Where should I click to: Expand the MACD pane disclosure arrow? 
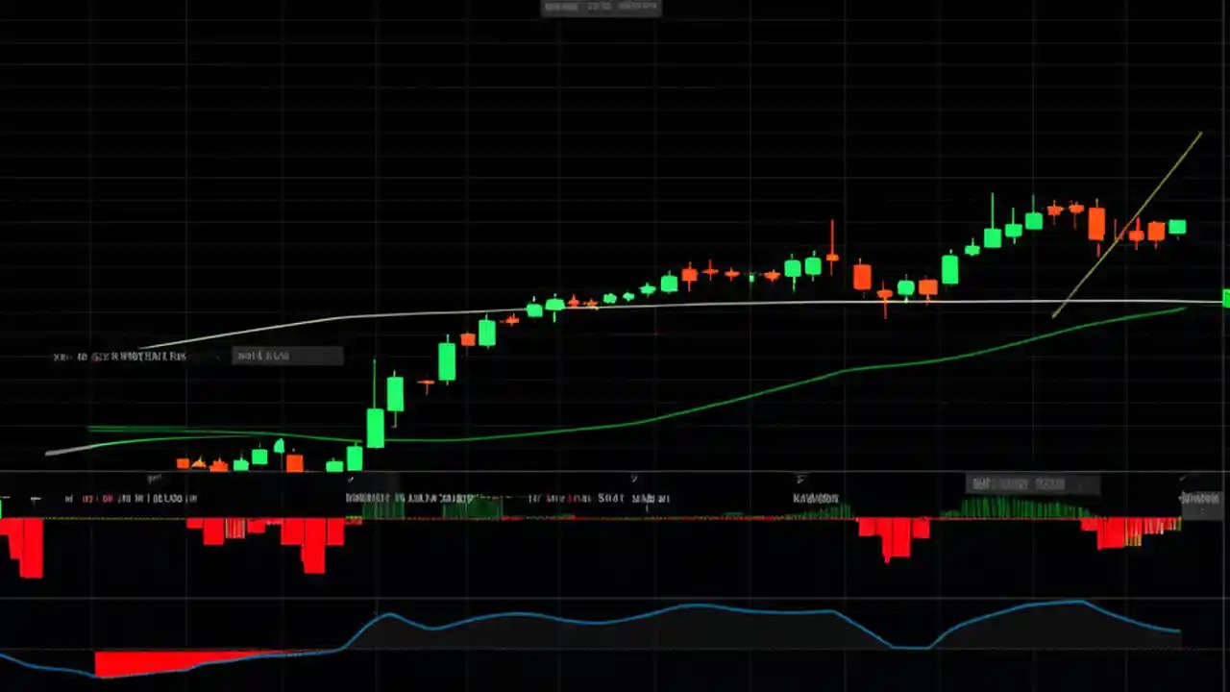point(799,478)
